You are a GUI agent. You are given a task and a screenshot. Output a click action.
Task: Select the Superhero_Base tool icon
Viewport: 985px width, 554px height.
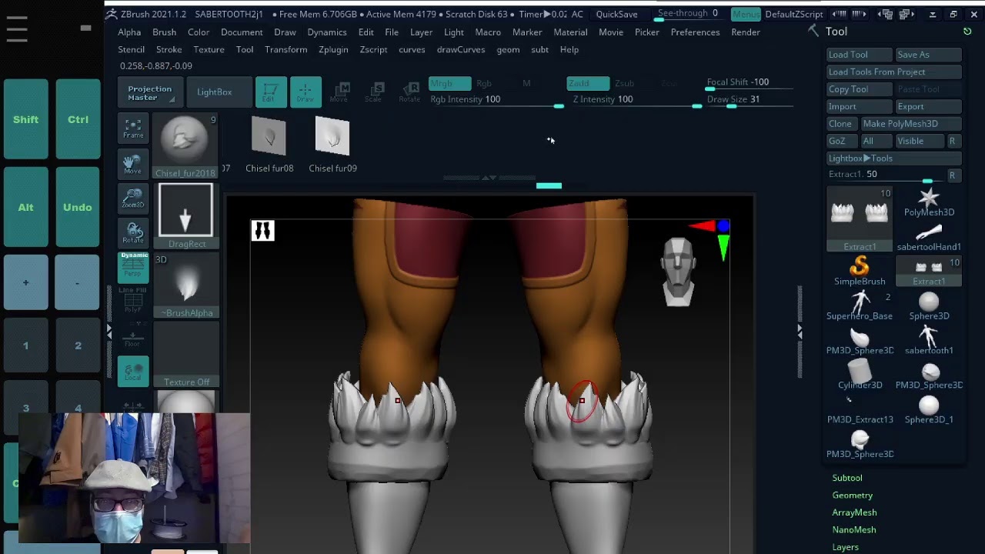[x=860, y=306]
